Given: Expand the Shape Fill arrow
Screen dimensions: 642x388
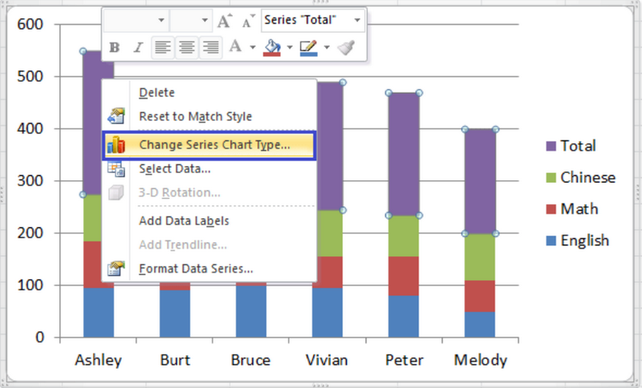Looking at the screenshot, I should (290, 47).
